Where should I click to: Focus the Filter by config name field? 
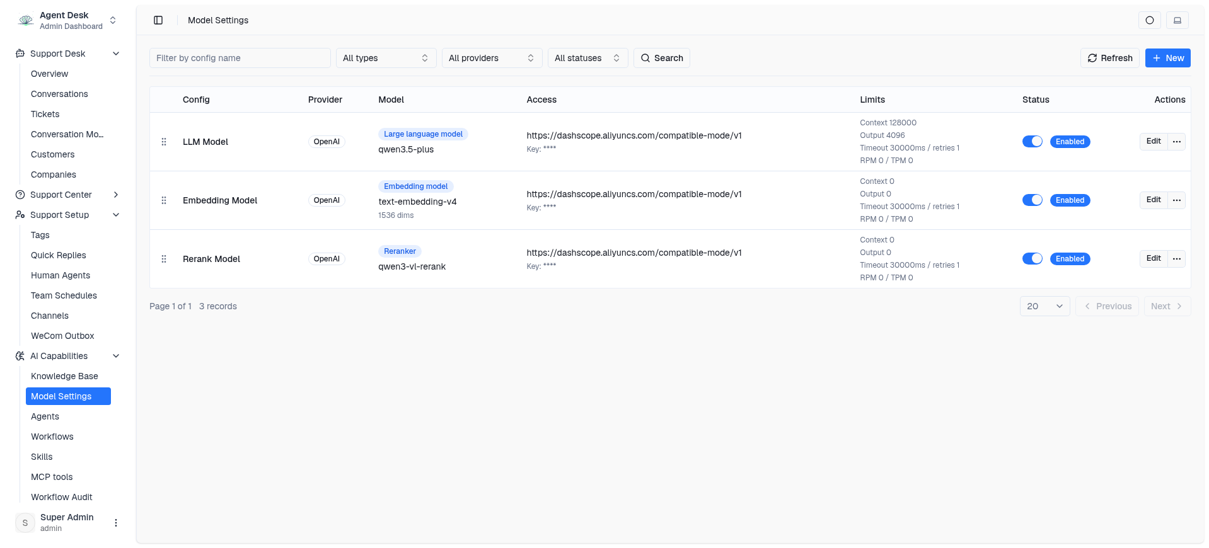(x=240, y=58)
